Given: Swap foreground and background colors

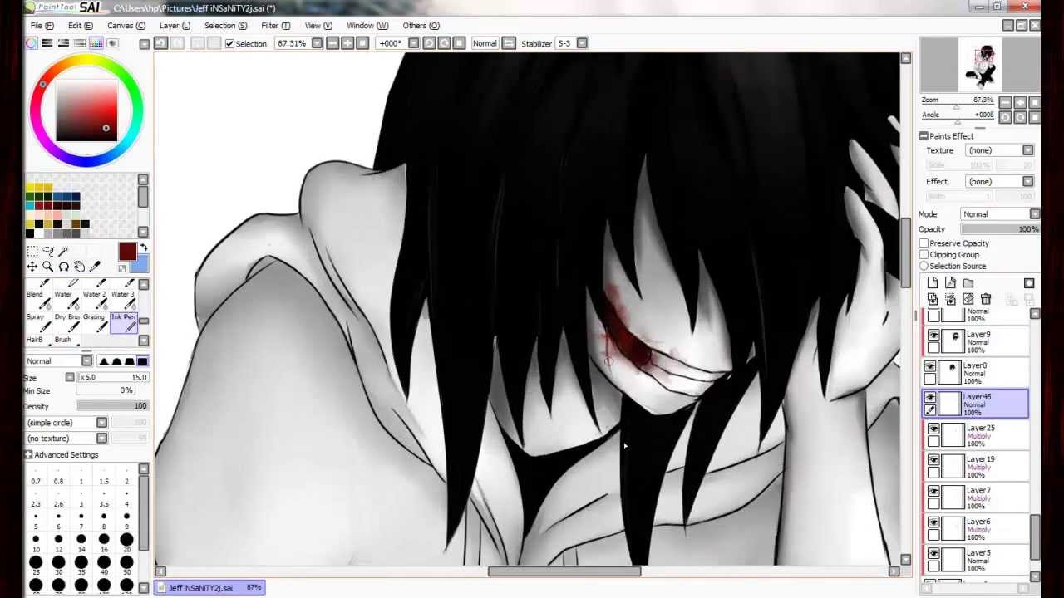Looking at the screenshot, I should tap(144, 248).
